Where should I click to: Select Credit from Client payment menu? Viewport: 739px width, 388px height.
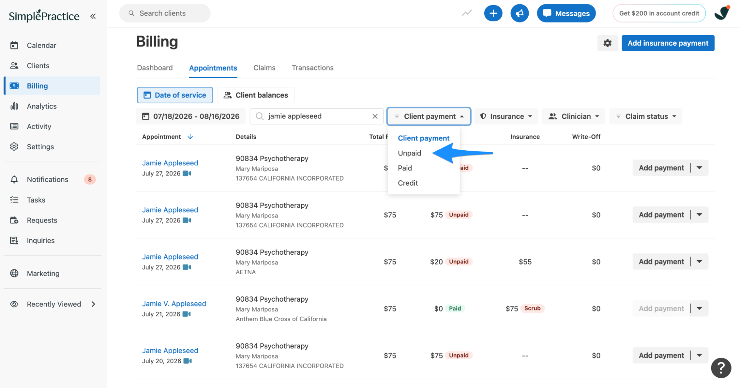(408, 183)
